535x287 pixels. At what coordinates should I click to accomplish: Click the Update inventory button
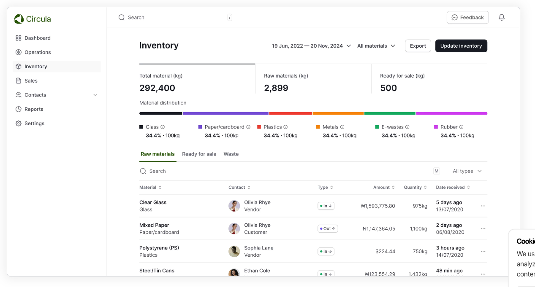click(461, 46)
